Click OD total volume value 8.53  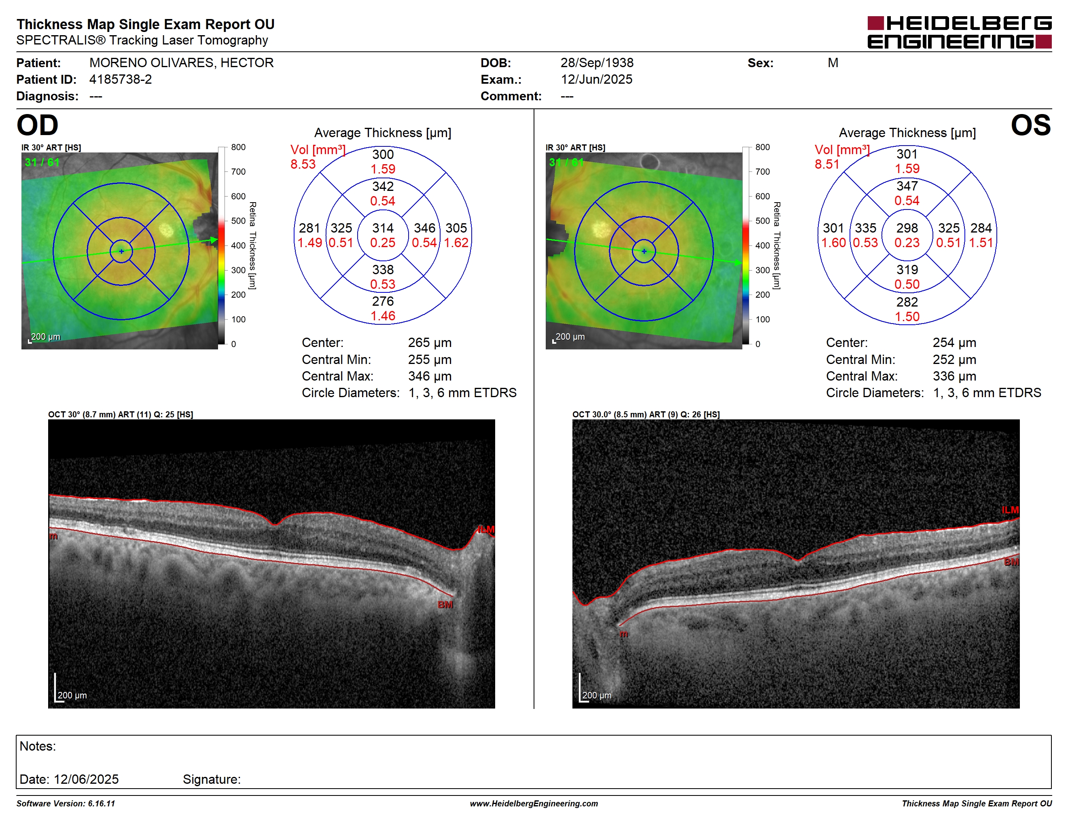(303, 164)
